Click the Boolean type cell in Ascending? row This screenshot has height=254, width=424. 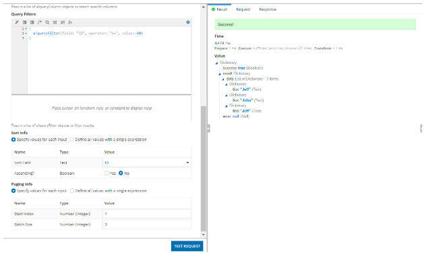click(67, 173)
